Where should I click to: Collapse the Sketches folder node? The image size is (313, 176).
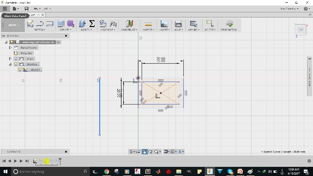10,64
